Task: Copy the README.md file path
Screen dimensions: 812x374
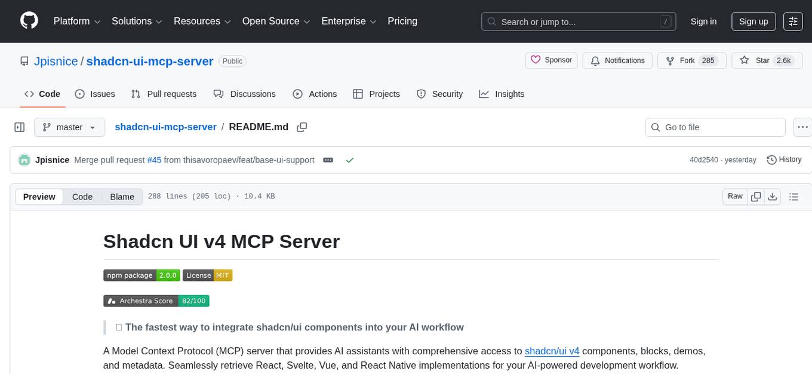Action: [302, 127]
